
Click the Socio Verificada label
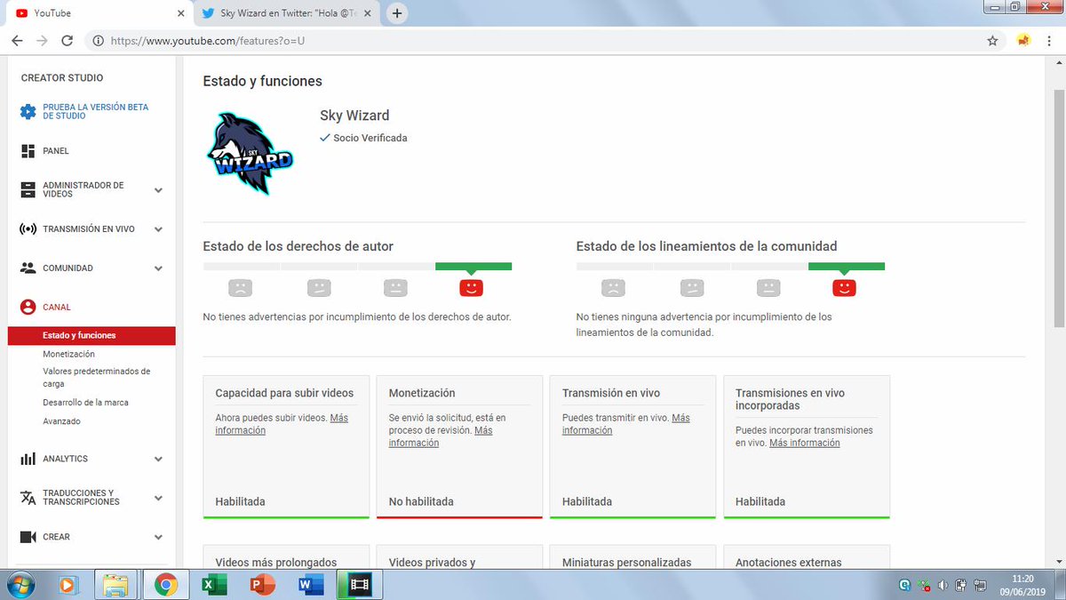point(370,138)
